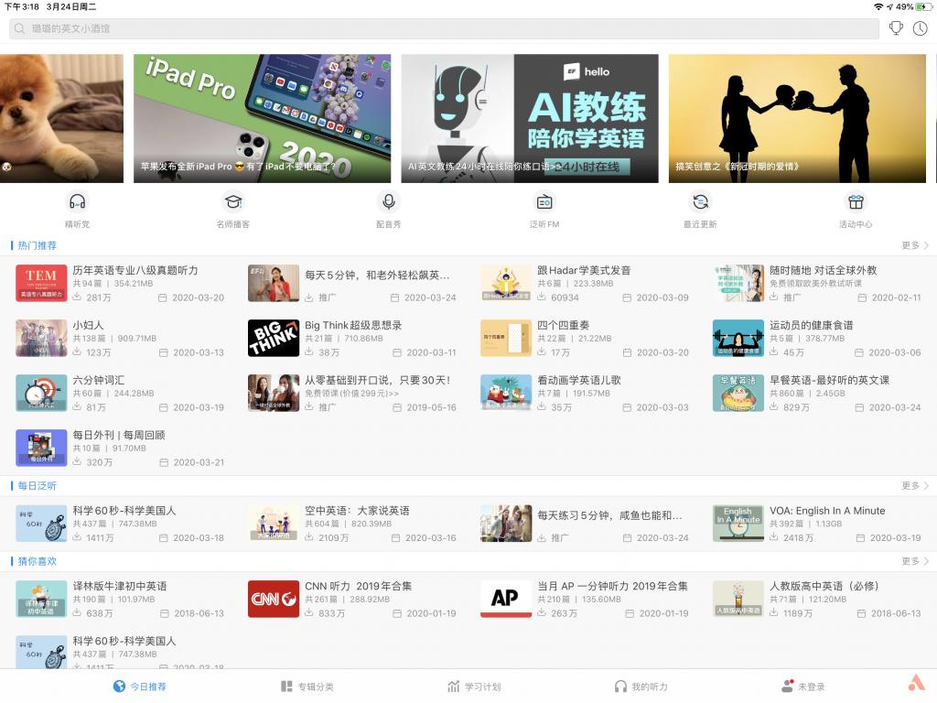
Task: Open 每日外刊 | 每周回顾 album cover
Action: [x=41, y=448]
